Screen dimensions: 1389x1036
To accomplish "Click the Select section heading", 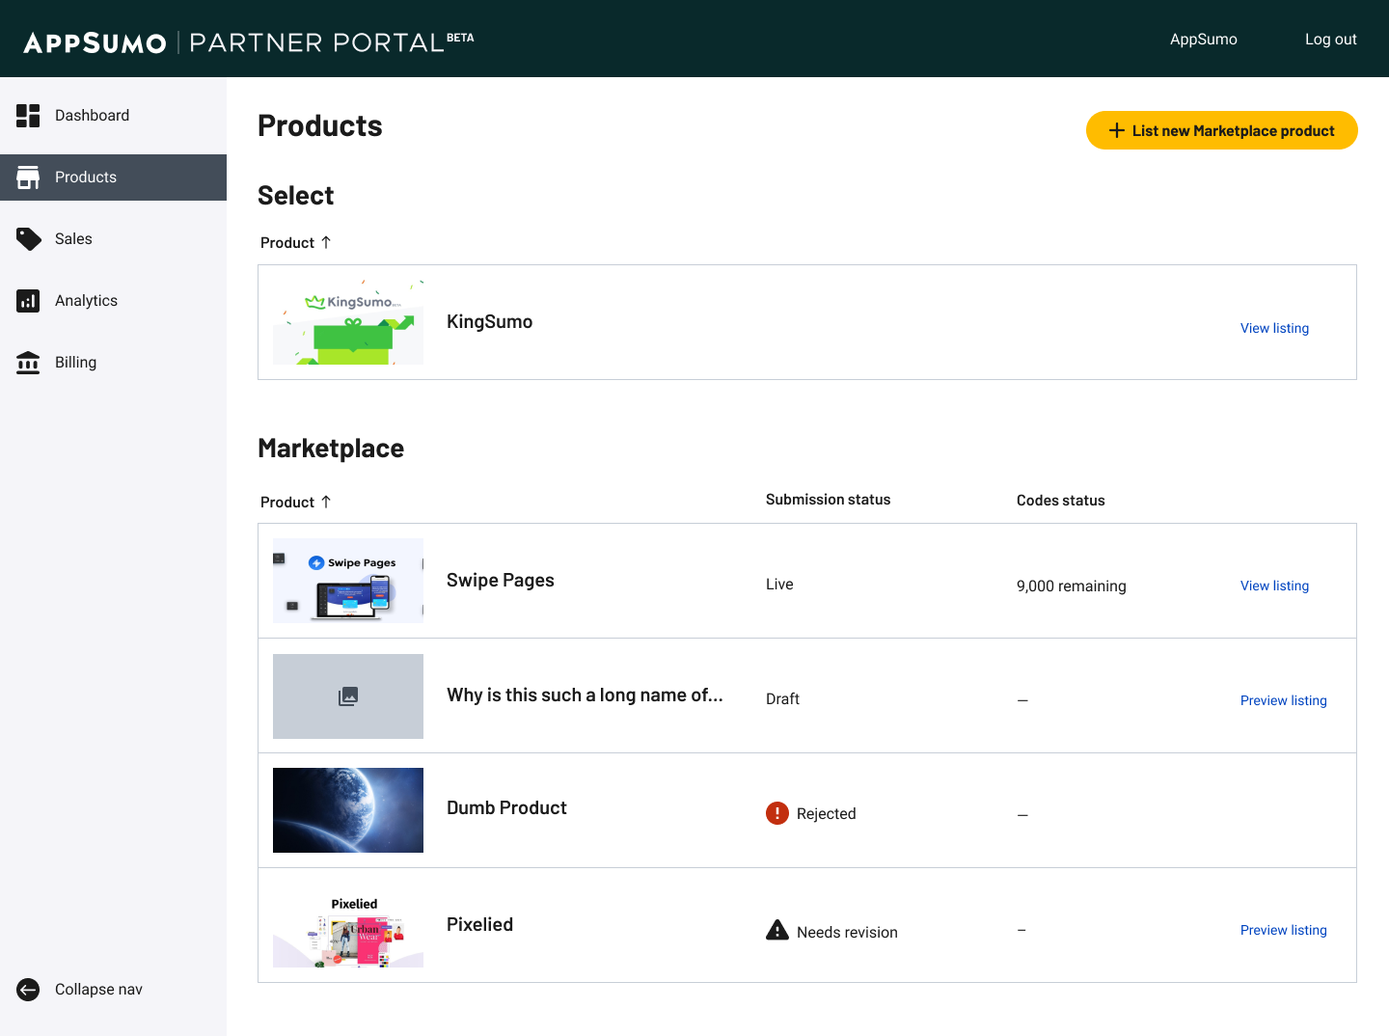I will tap(296, 196).
